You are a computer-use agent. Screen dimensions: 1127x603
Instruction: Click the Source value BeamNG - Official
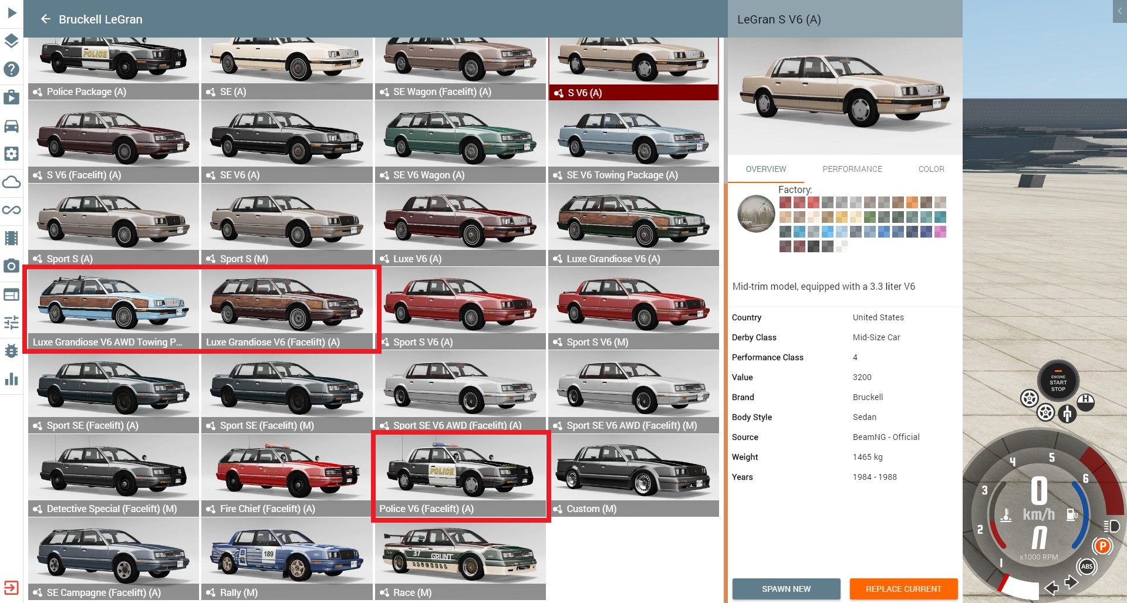pos(886,437)
